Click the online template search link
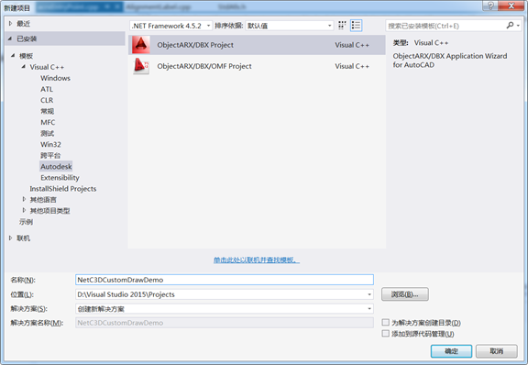This screenshot has width=528, height=365. click(x=257, y=260)
